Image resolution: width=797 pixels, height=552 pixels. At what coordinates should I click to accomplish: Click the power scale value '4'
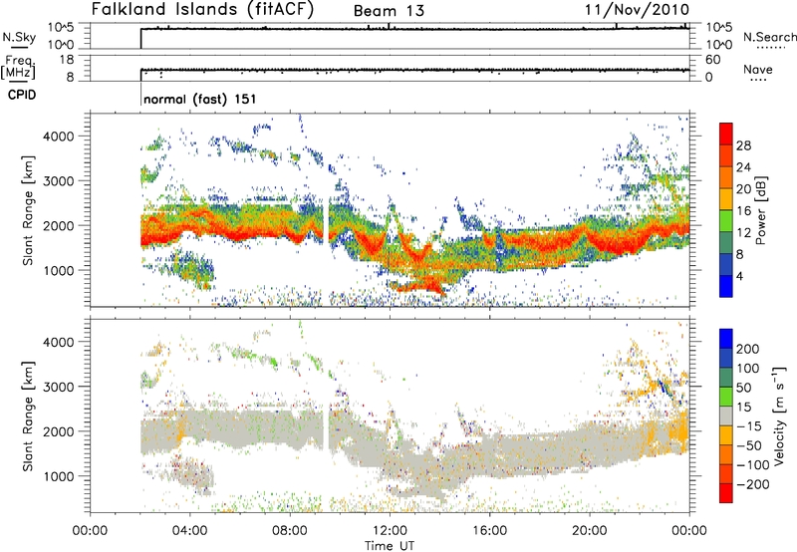739,276
